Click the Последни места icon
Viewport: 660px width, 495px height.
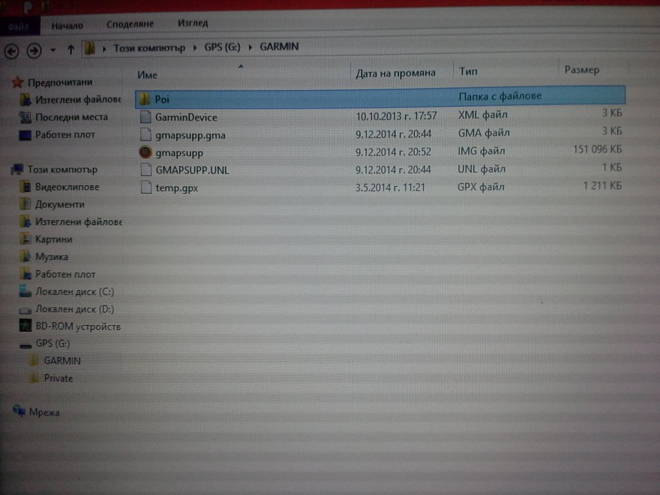(25, 117)
